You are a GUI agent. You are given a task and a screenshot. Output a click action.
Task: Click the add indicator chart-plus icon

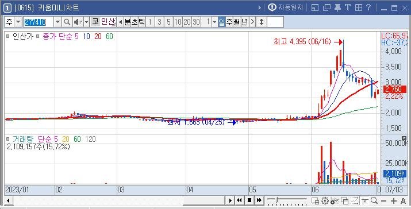[x=335, y=200]
